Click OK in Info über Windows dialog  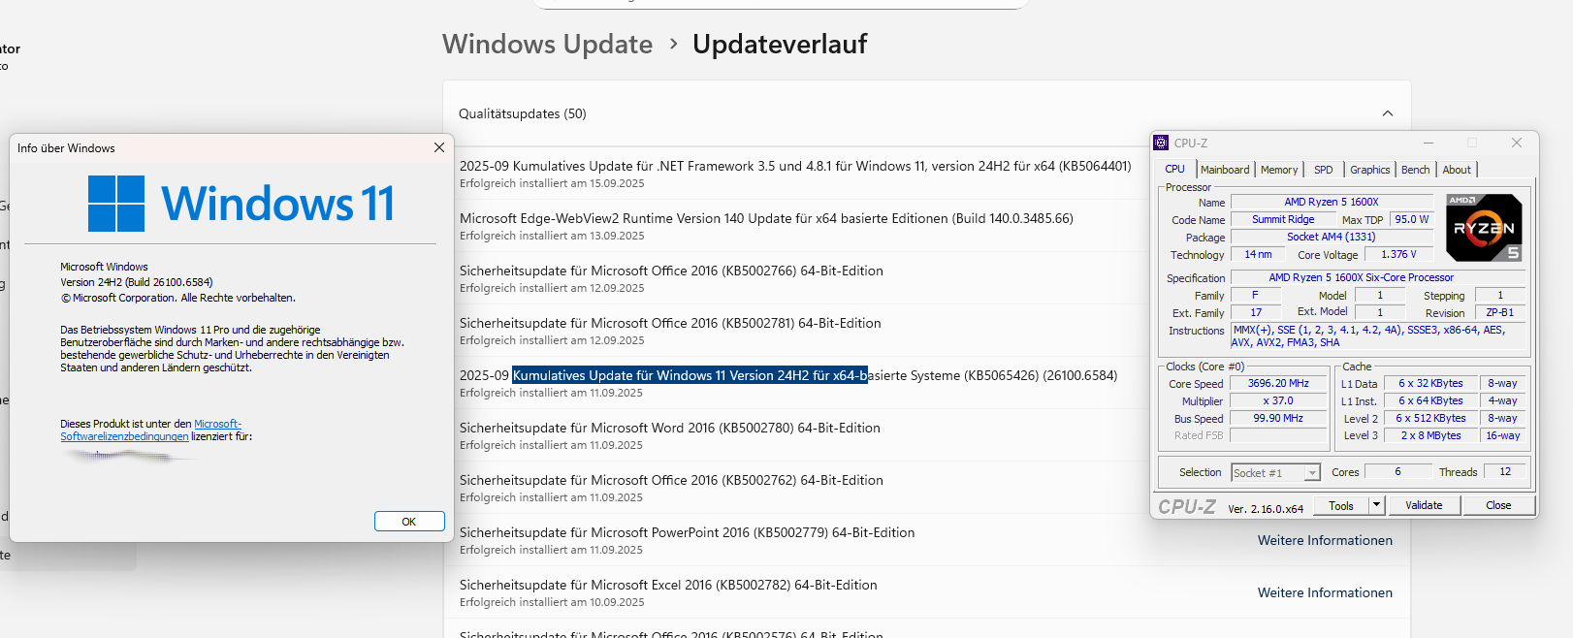click(409, 522)
